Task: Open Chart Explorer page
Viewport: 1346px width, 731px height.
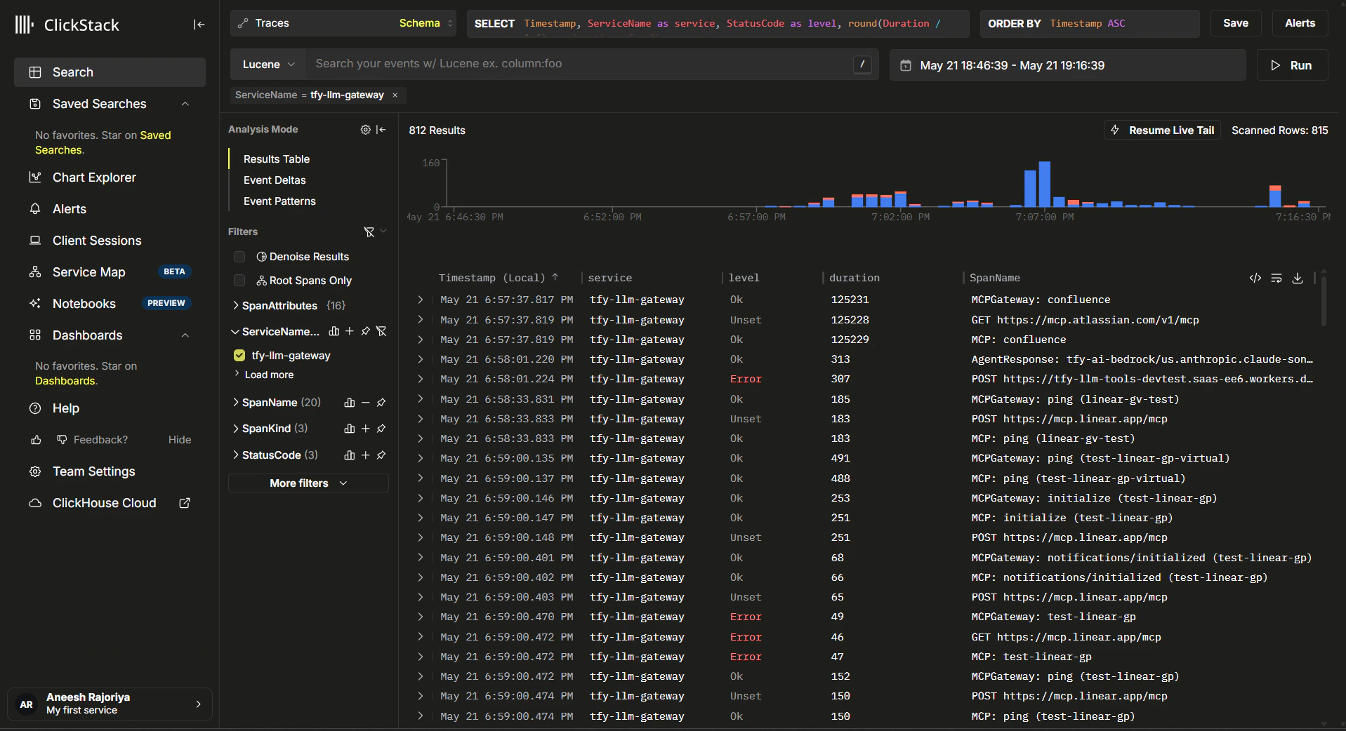Action: click(94, 177)
